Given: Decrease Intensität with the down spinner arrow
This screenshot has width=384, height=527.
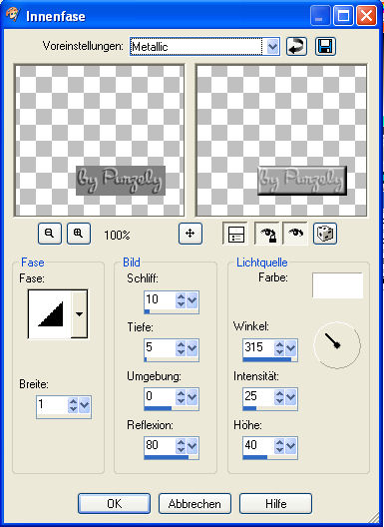Looking at the screenshot, I should [279, 401].
